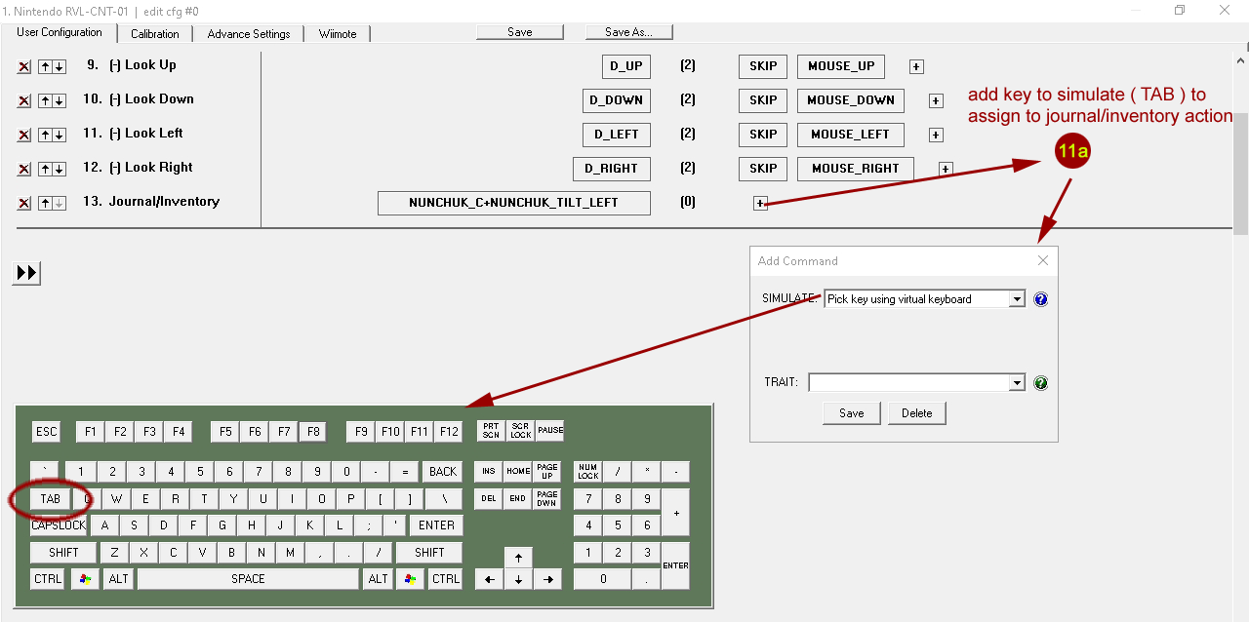Screen dimensions: 1249x622
Task: Toggle CAPSLOCK on virtual keyboard
Action: pos(59,525)
